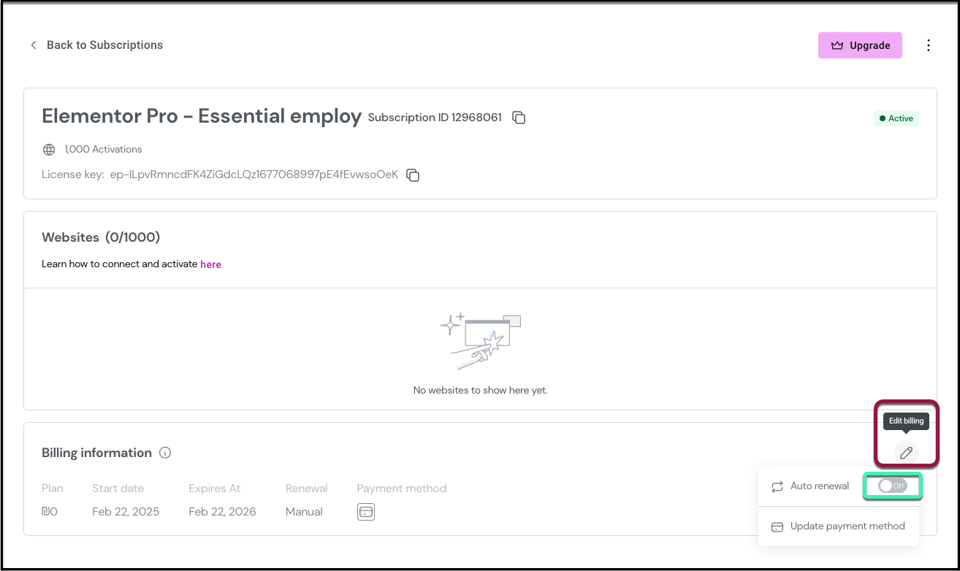Click the Edit billing pencil icon

(x=906, y=453)
